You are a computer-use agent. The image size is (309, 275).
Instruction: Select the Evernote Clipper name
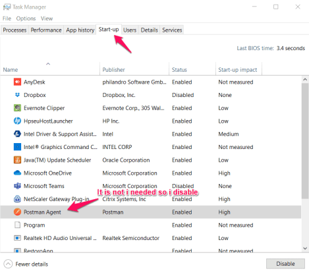(x=44, y=108)
